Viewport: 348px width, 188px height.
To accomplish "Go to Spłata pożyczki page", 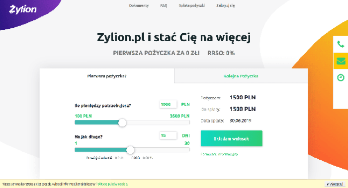I will click(x=192, y=5).
